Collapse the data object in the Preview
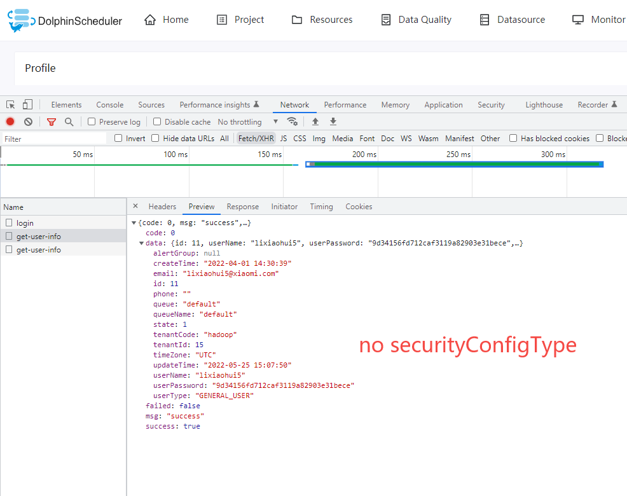The width and height of the screenshot is (627, 496). click(x=141, y=242)
